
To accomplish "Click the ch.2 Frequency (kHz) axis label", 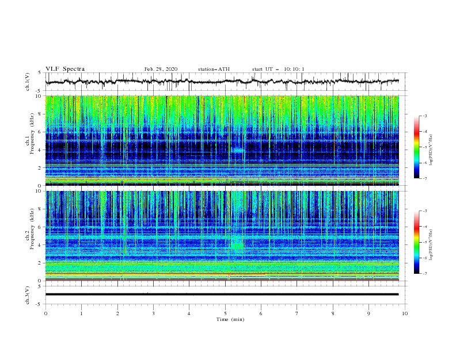I will point(29,229).
